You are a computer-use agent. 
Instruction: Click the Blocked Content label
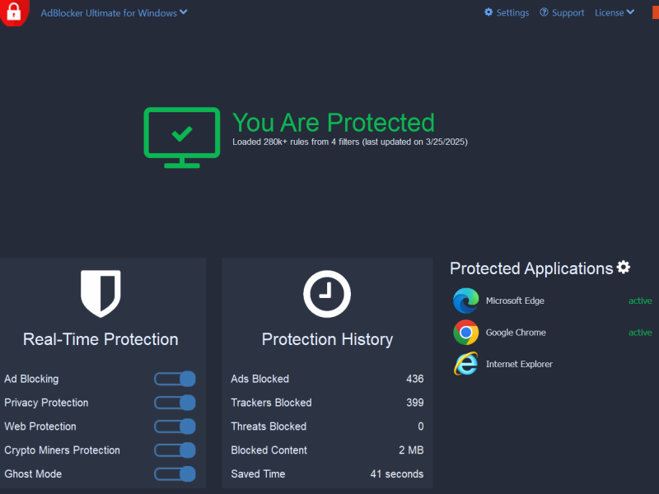click(x=269, y=450)
